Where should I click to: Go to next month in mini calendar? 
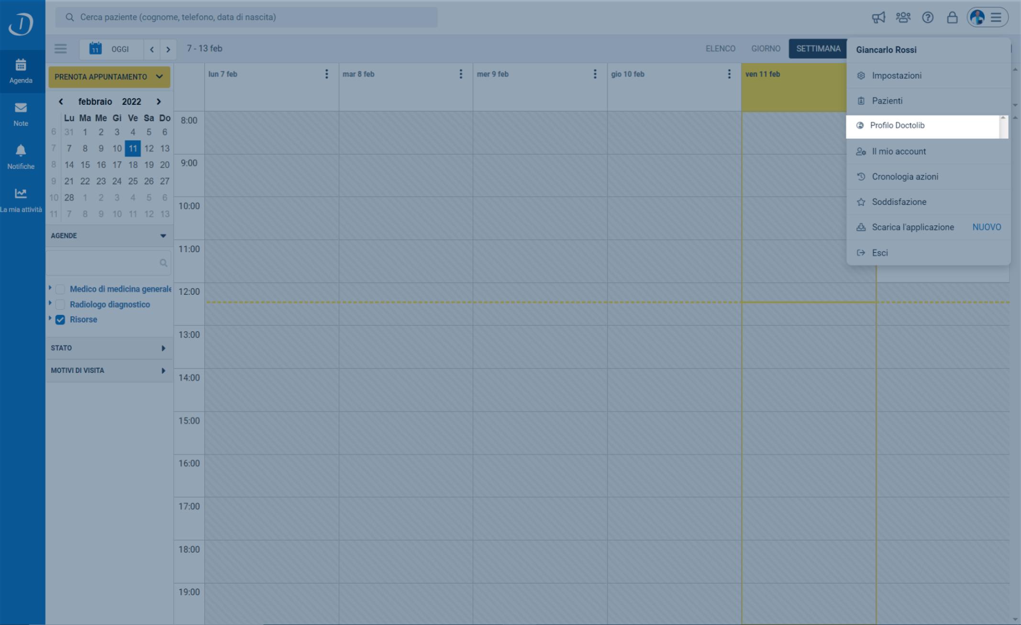[x=159, y=101]
